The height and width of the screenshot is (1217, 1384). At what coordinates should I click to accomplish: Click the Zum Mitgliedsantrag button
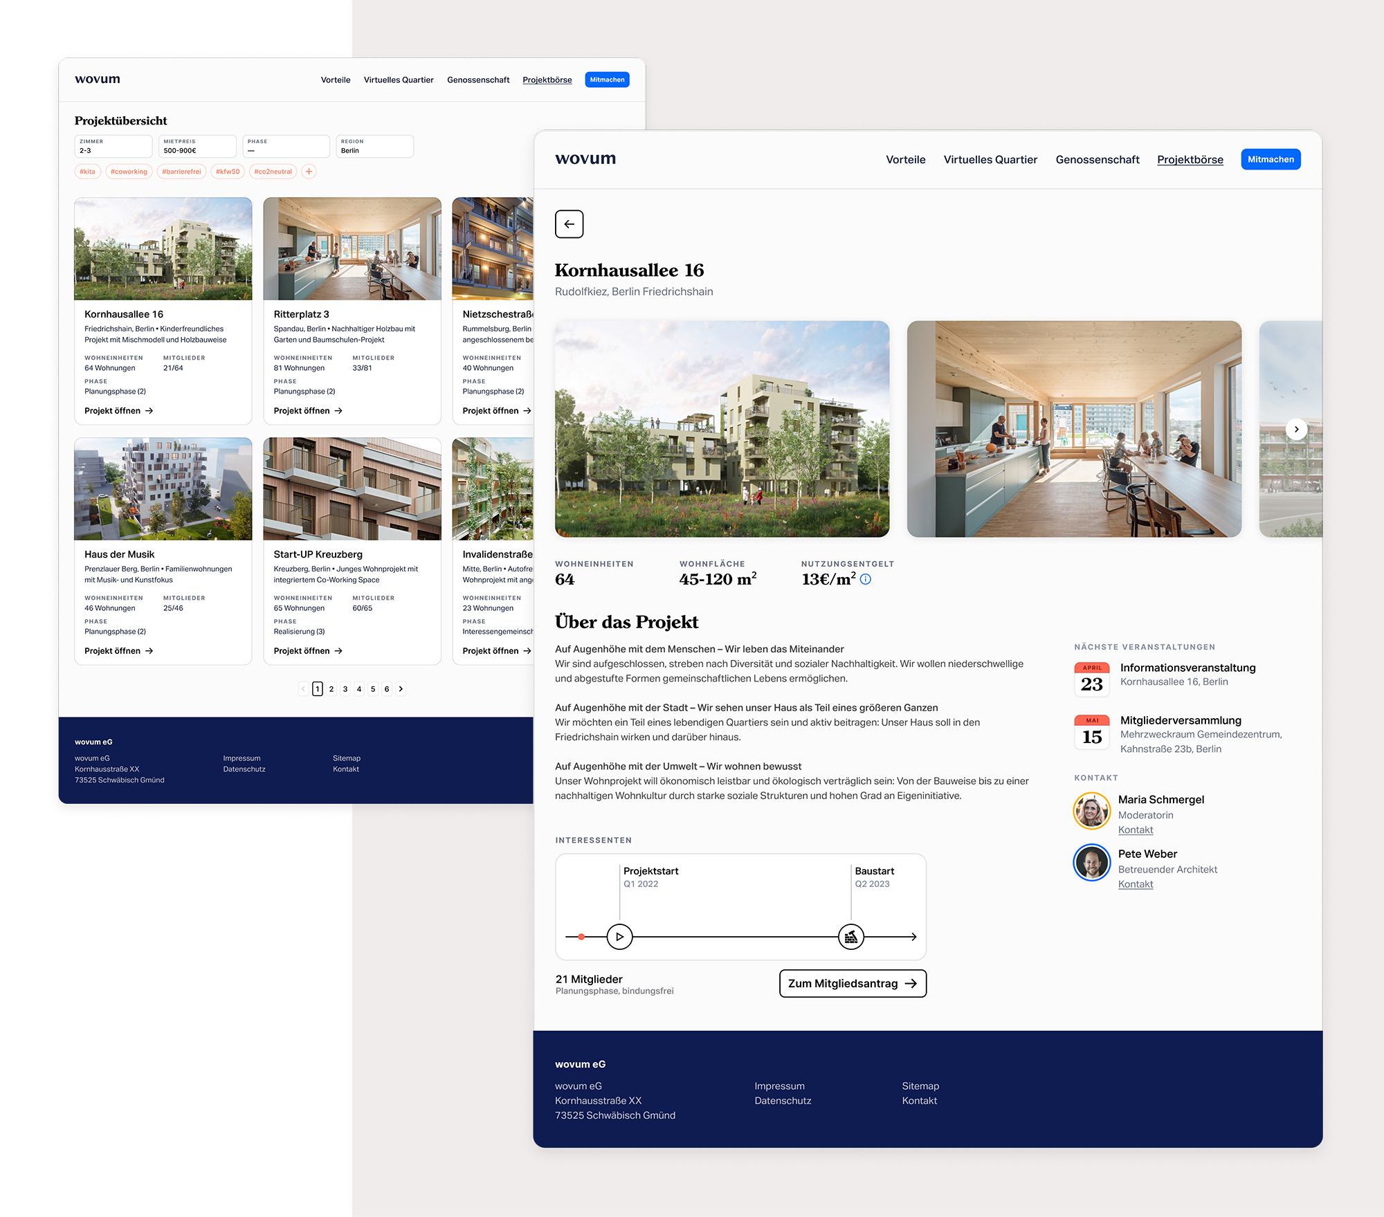pos(853,983)
